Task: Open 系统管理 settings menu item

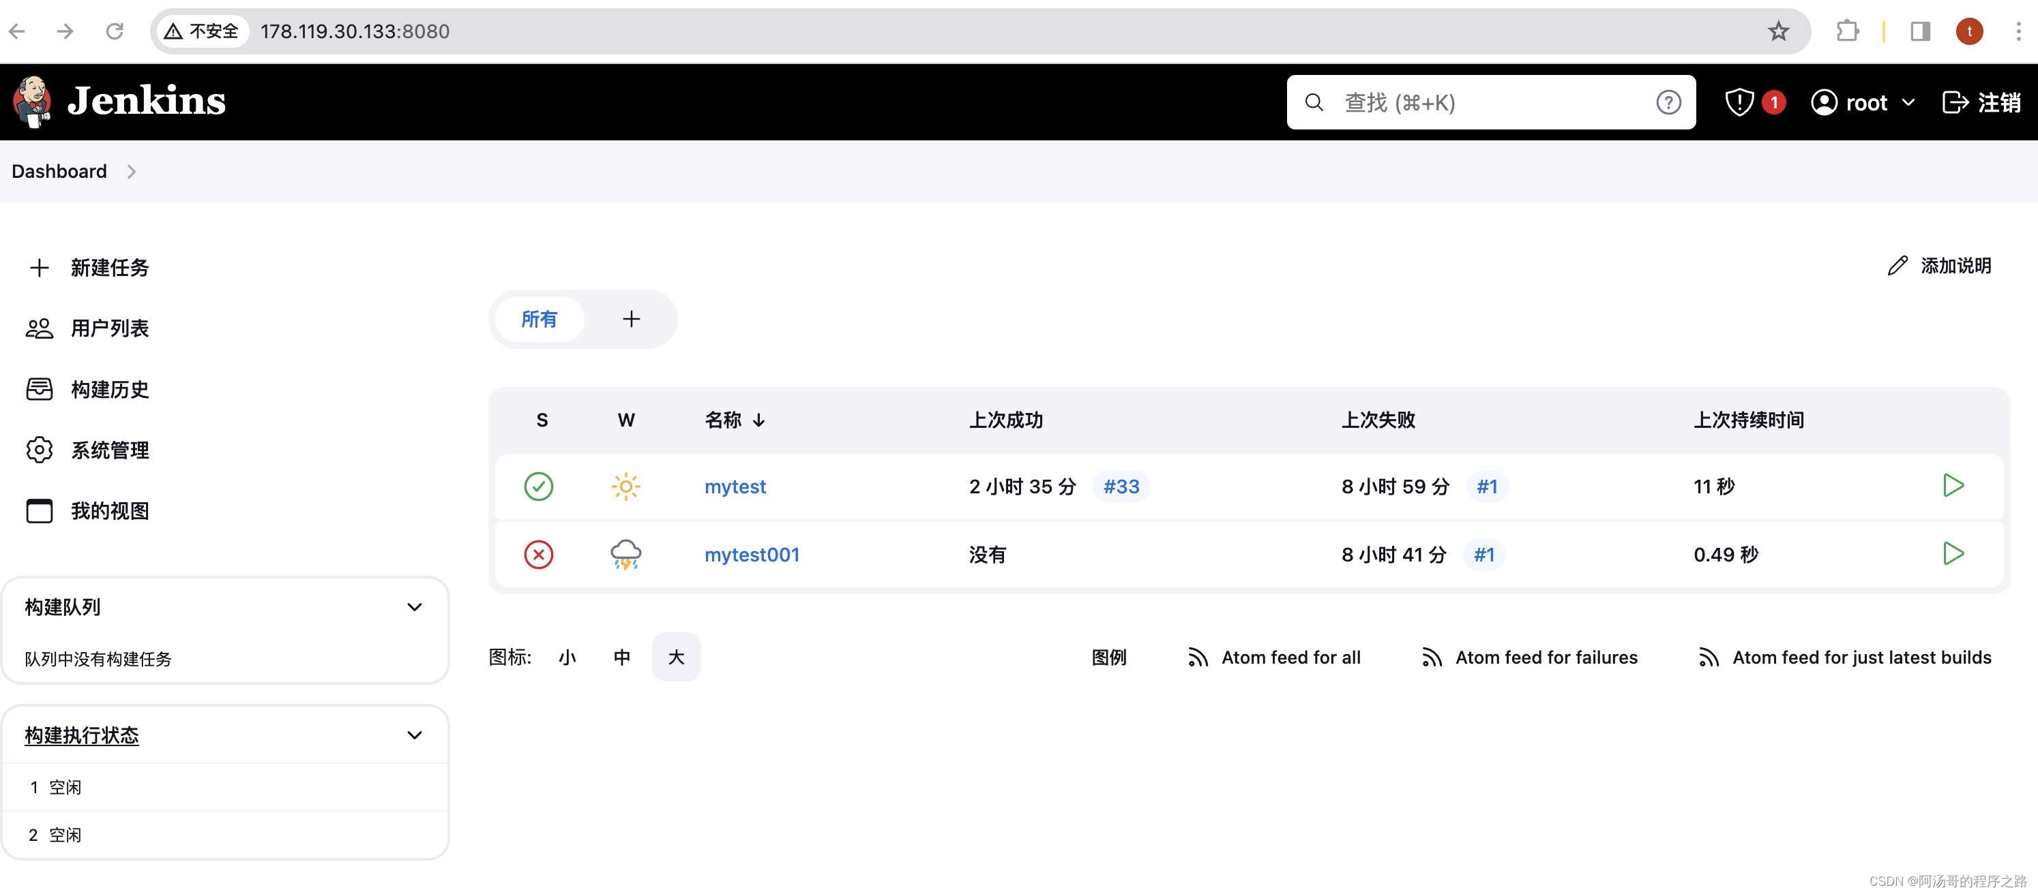Action: coord(110,450)
